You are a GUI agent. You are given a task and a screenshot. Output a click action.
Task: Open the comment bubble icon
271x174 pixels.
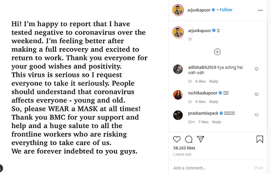(188, 139)
